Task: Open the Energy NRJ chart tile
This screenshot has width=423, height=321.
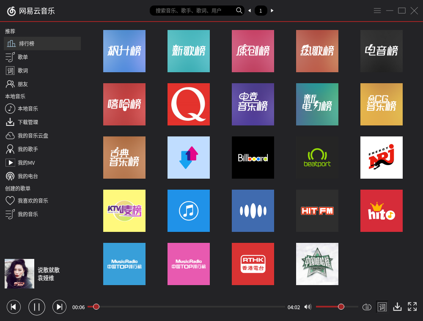Action: [x=382, y=158]
